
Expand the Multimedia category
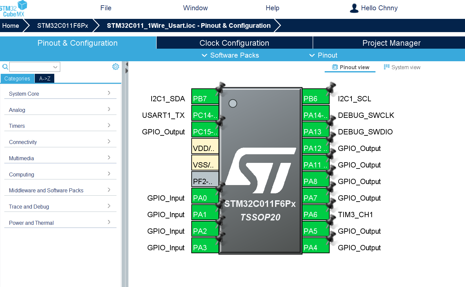click(x=60, y=158)
